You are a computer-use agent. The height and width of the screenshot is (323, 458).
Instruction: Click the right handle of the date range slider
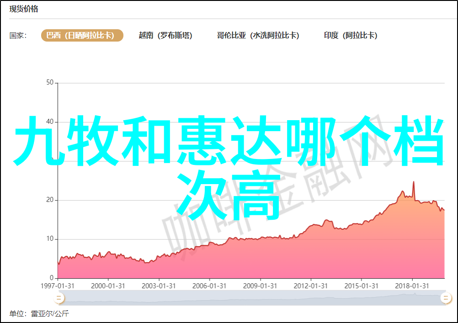(446, 298)
